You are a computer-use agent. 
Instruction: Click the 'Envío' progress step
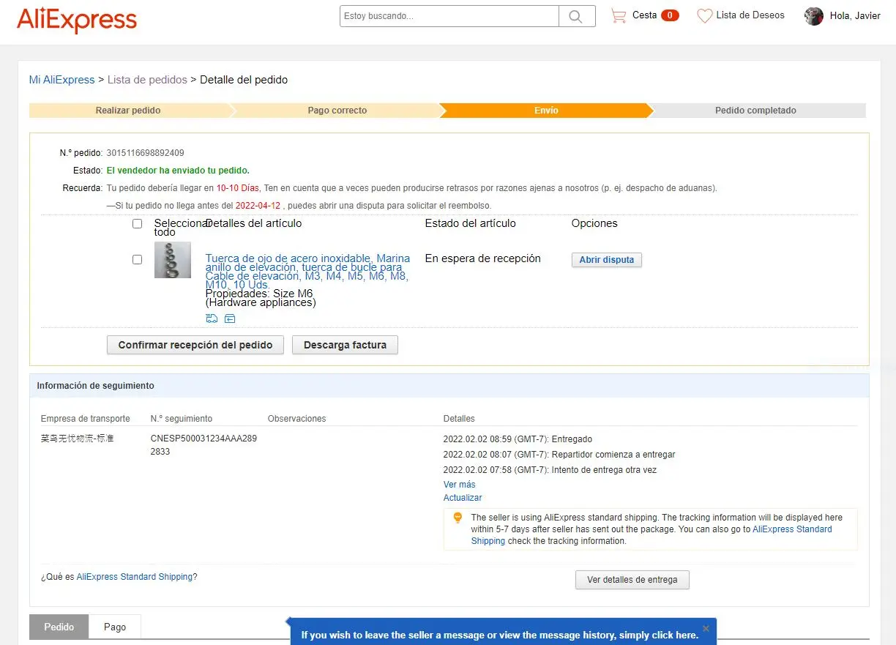[x=546, y=111]
